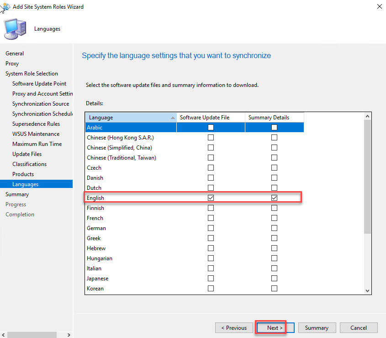Uncheck English Summary Details checkbox

tap(274, 198)
